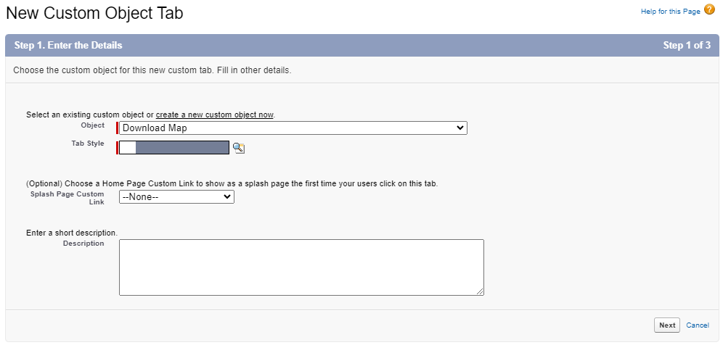Click the "New Custom Object Tab" page title
Viewport: 723px width, 345px height.
(x=94, y=12)
